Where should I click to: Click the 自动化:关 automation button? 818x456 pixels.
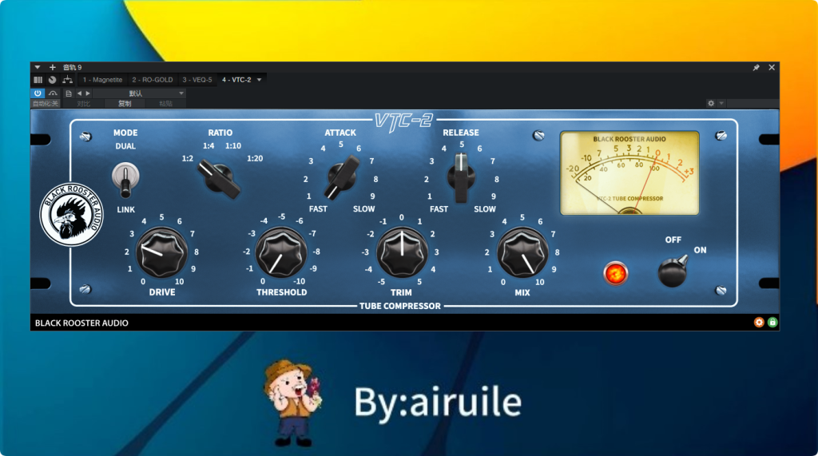[x=46, y=103]
